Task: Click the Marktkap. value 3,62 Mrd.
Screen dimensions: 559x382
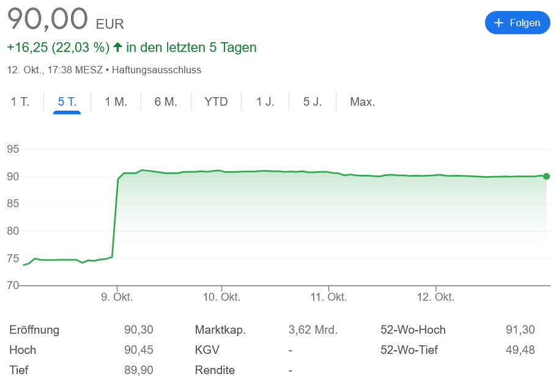Action: [x=313, y=330]
